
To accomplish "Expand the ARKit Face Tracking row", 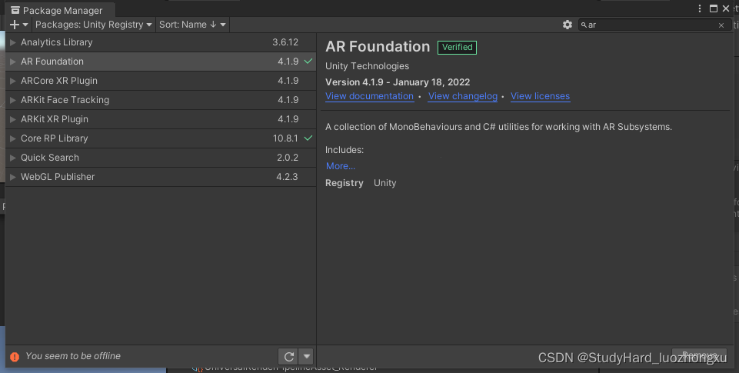I will click(x=13, y=100).
